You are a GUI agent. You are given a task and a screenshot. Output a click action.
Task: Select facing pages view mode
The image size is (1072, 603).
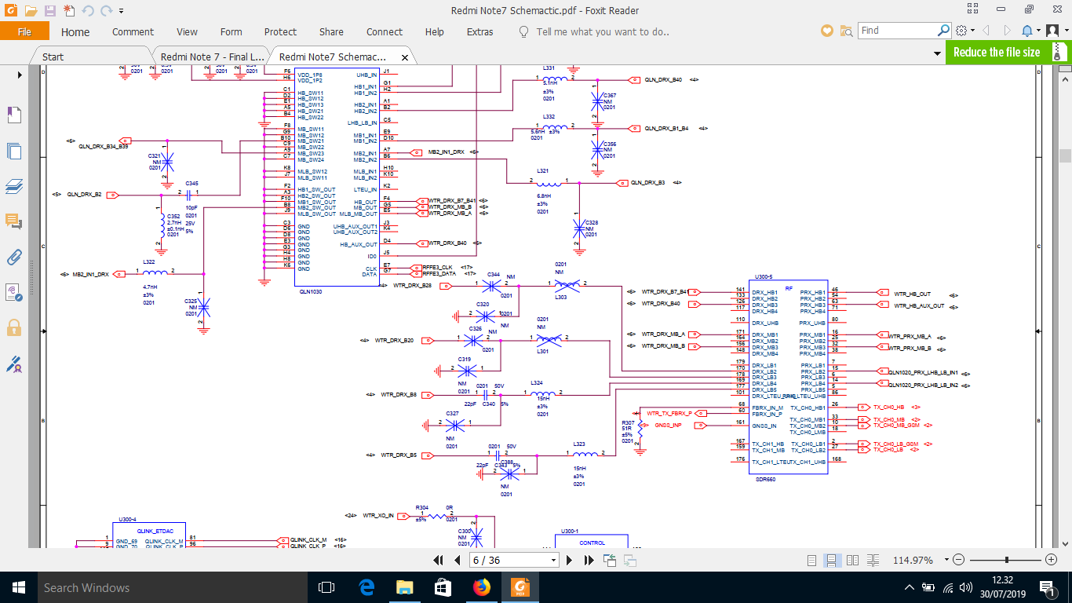coord(851,560)
